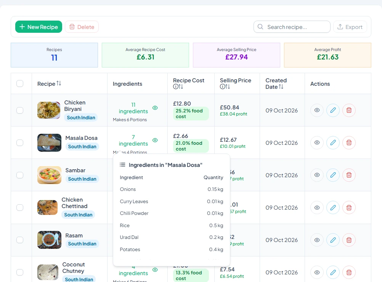Screen dimensions: 382x282
Task: Edit Coconut Chutney recipe pencil icon
Action: point(333,272)
